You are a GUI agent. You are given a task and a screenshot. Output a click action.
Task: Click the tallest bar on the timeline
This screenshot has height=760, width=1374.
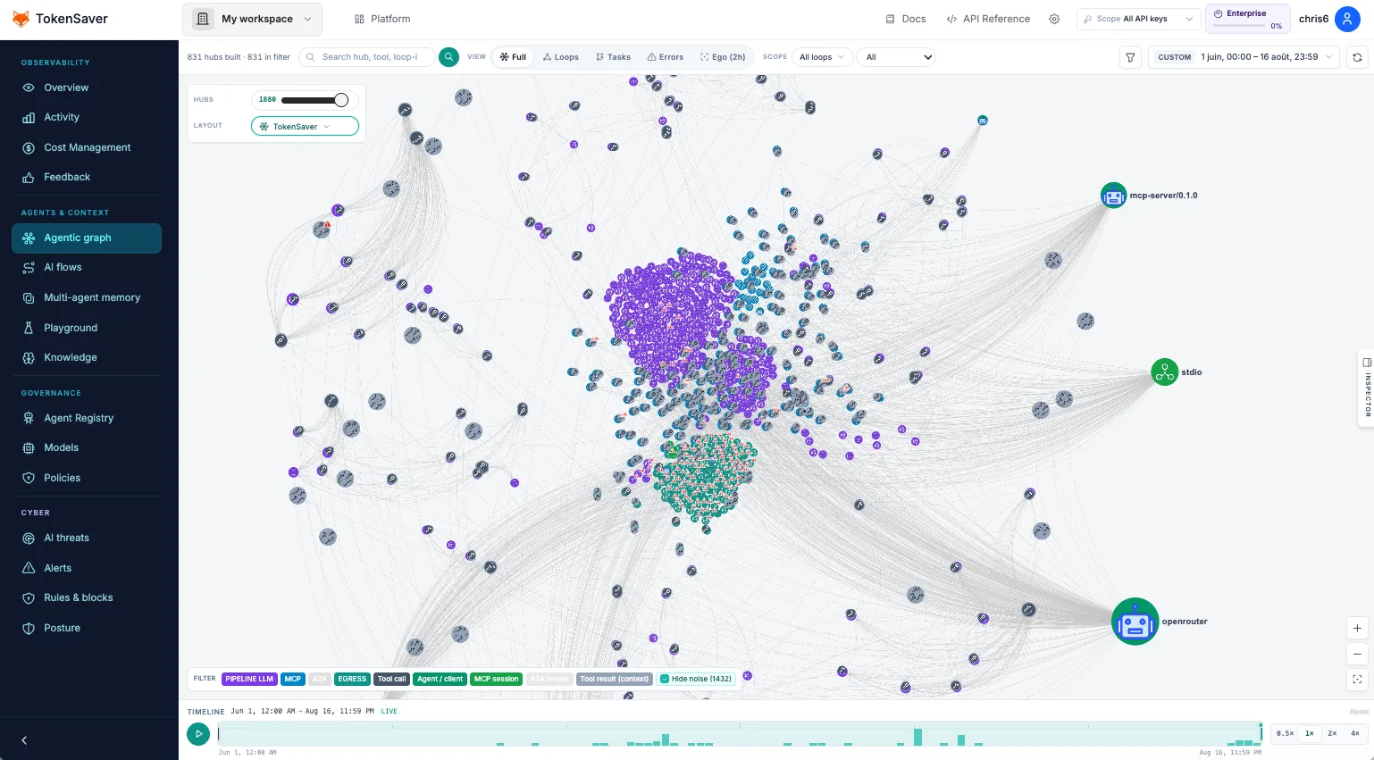click(917, 737)
